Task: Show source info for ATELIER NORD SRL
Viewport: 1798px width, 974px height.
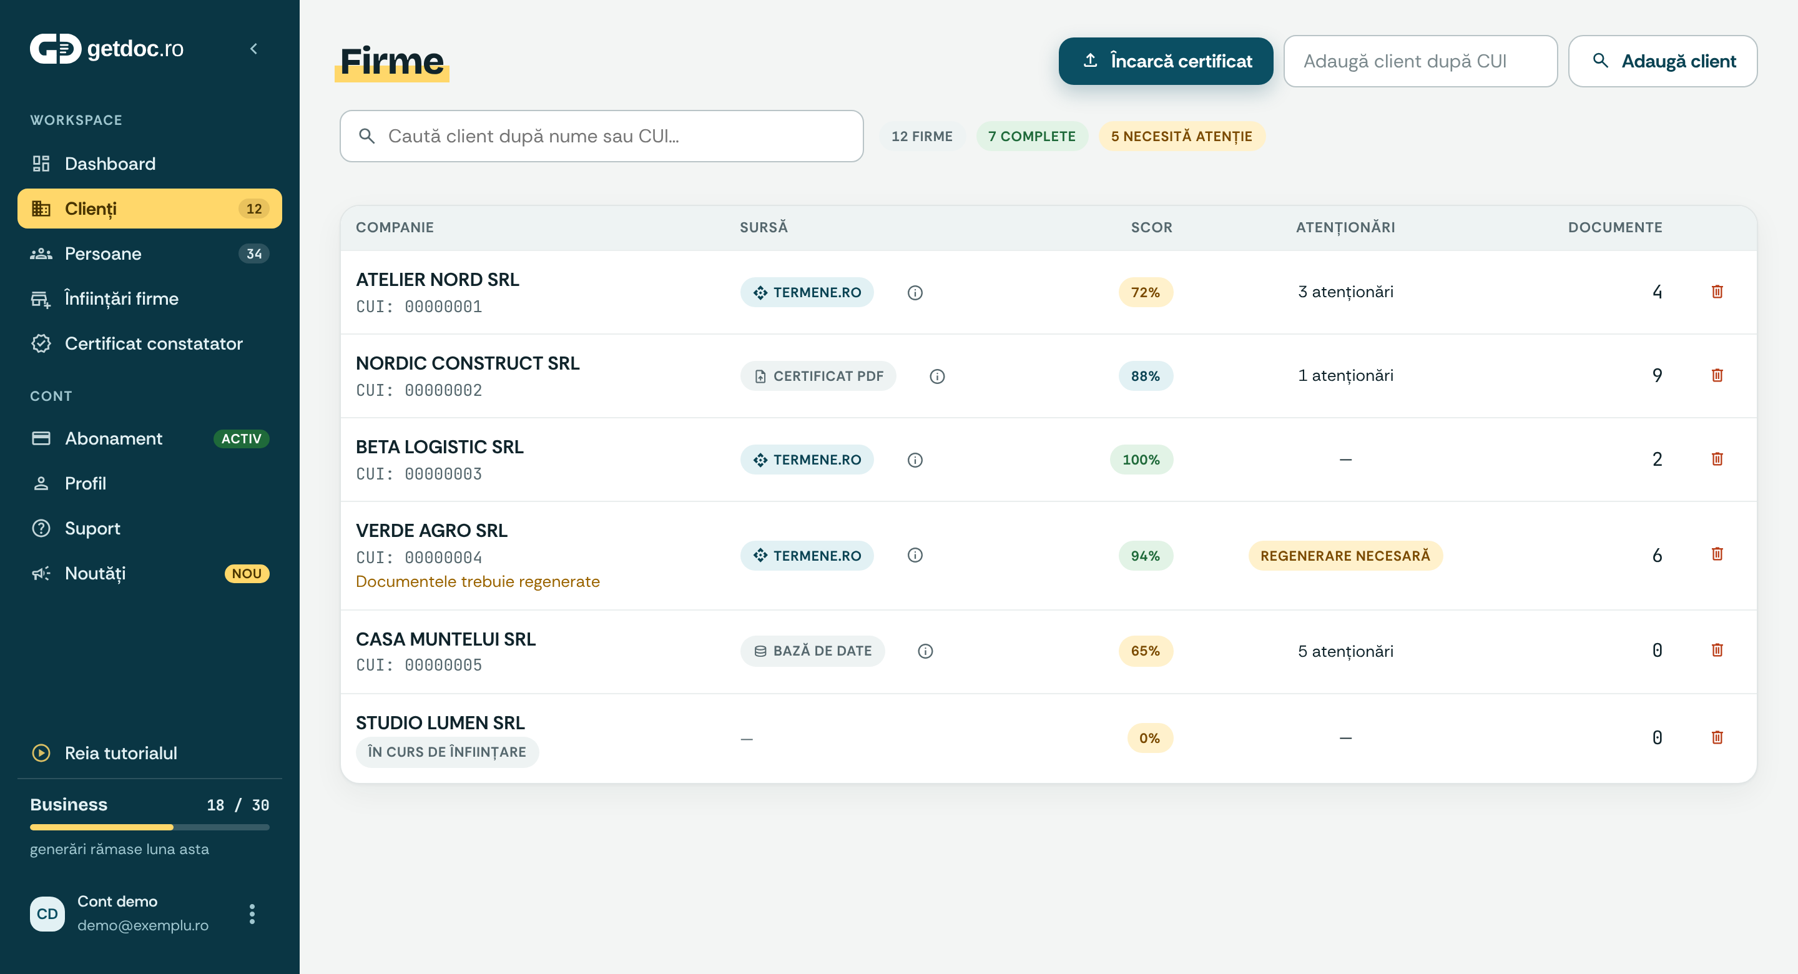Action: 915,293
